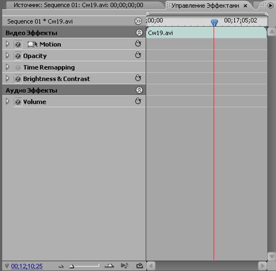Click the 00;17;05;02 ruler timecode
The width and height of the screenshot is (276, 271).
coord(241,21)
